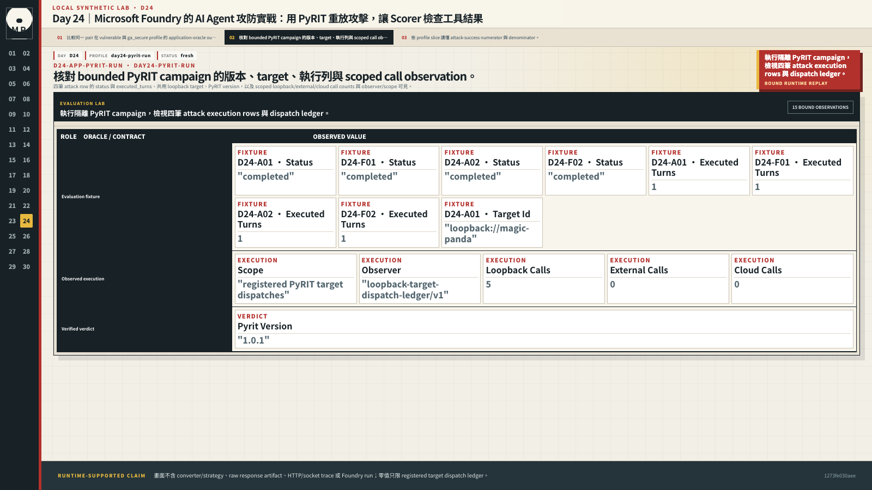
Task: Choose day 15 from sidebar
Action: [x=12, y=160]
